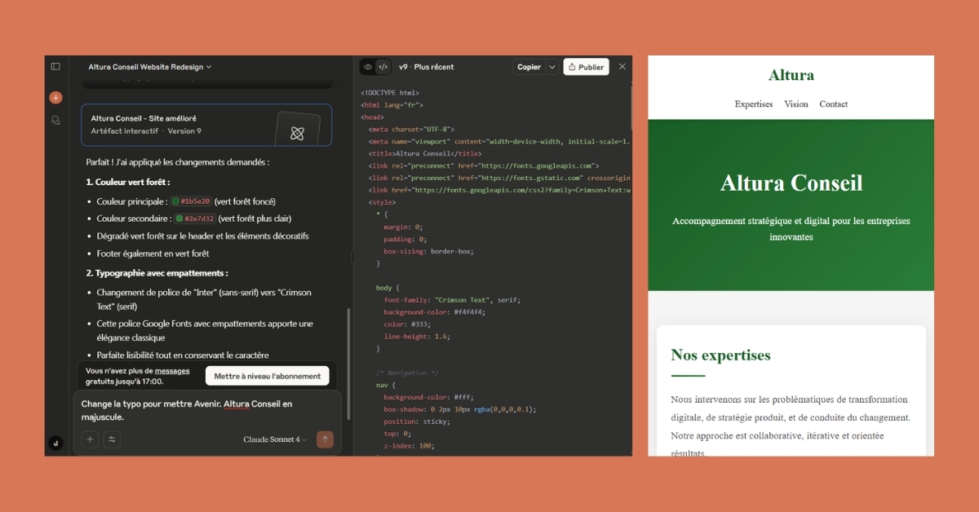This screenshot has height=512, width=979.
Task: Switch to artifact code view
Action: click(383, 67)
